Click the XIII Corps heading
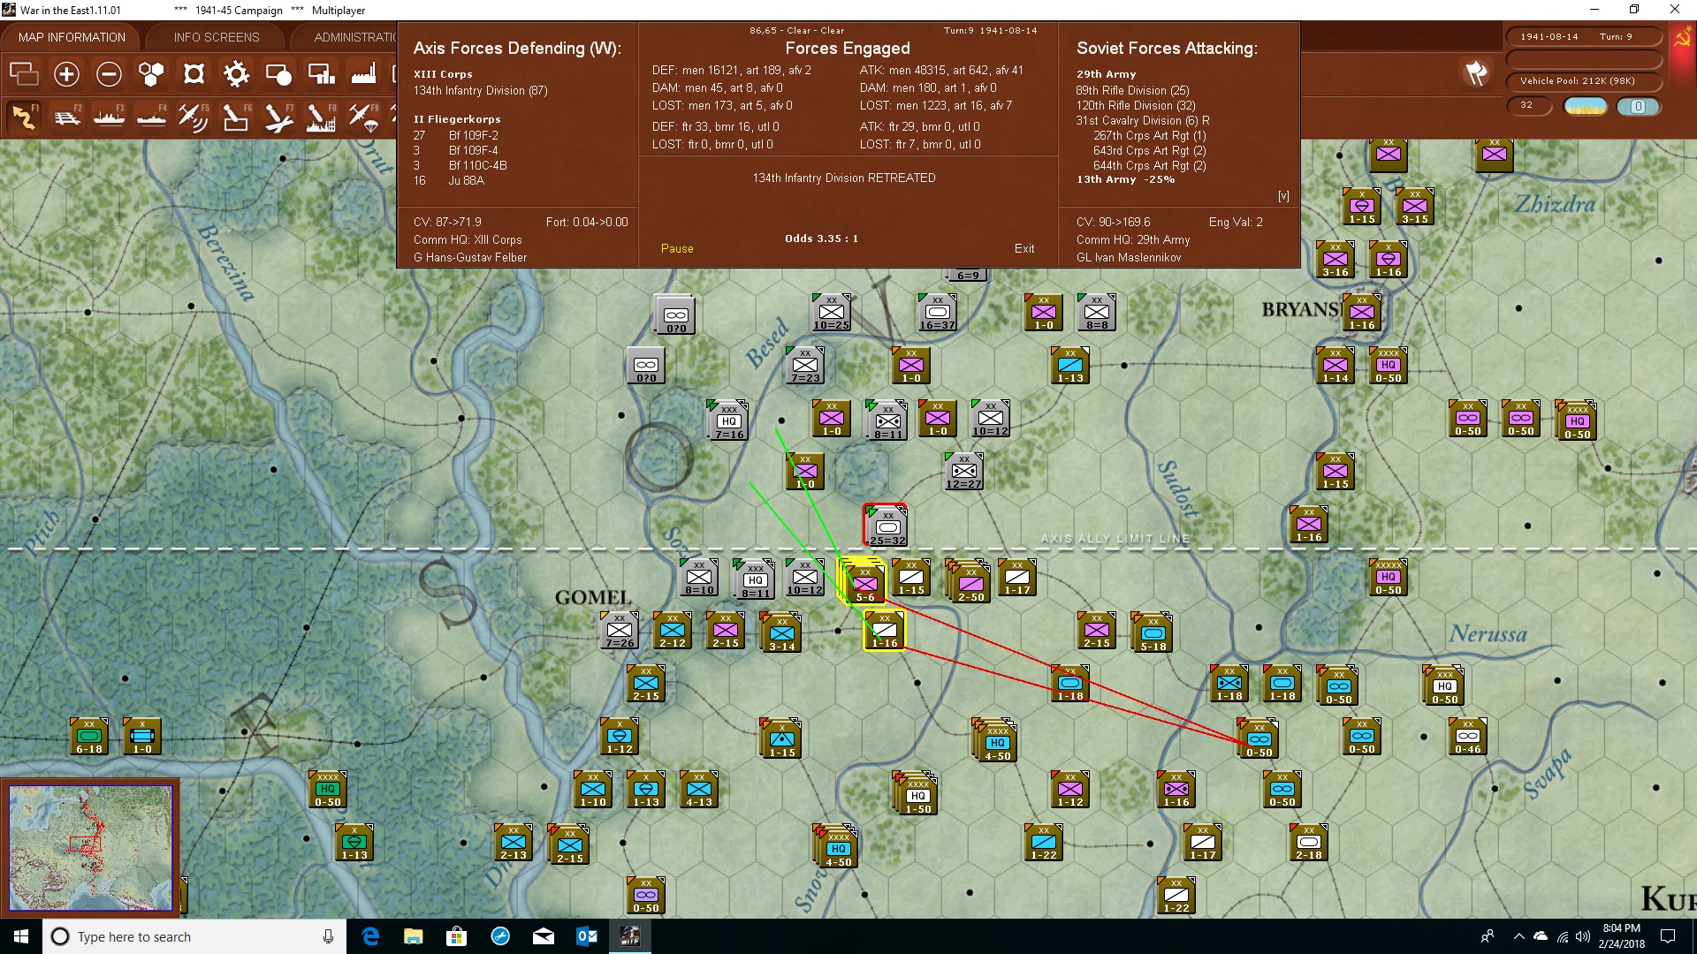 [443, 74]
